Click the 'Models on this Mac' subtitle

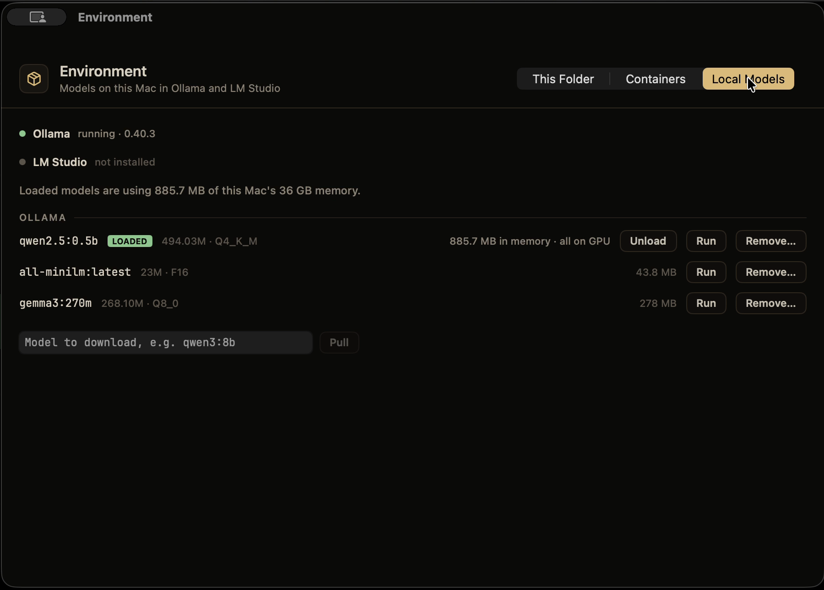point(170,88)
